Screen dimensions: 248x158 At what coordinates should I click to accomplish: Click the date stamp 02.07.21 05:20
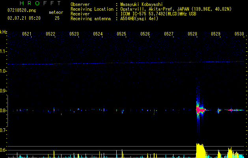click(x=24, y=18)
